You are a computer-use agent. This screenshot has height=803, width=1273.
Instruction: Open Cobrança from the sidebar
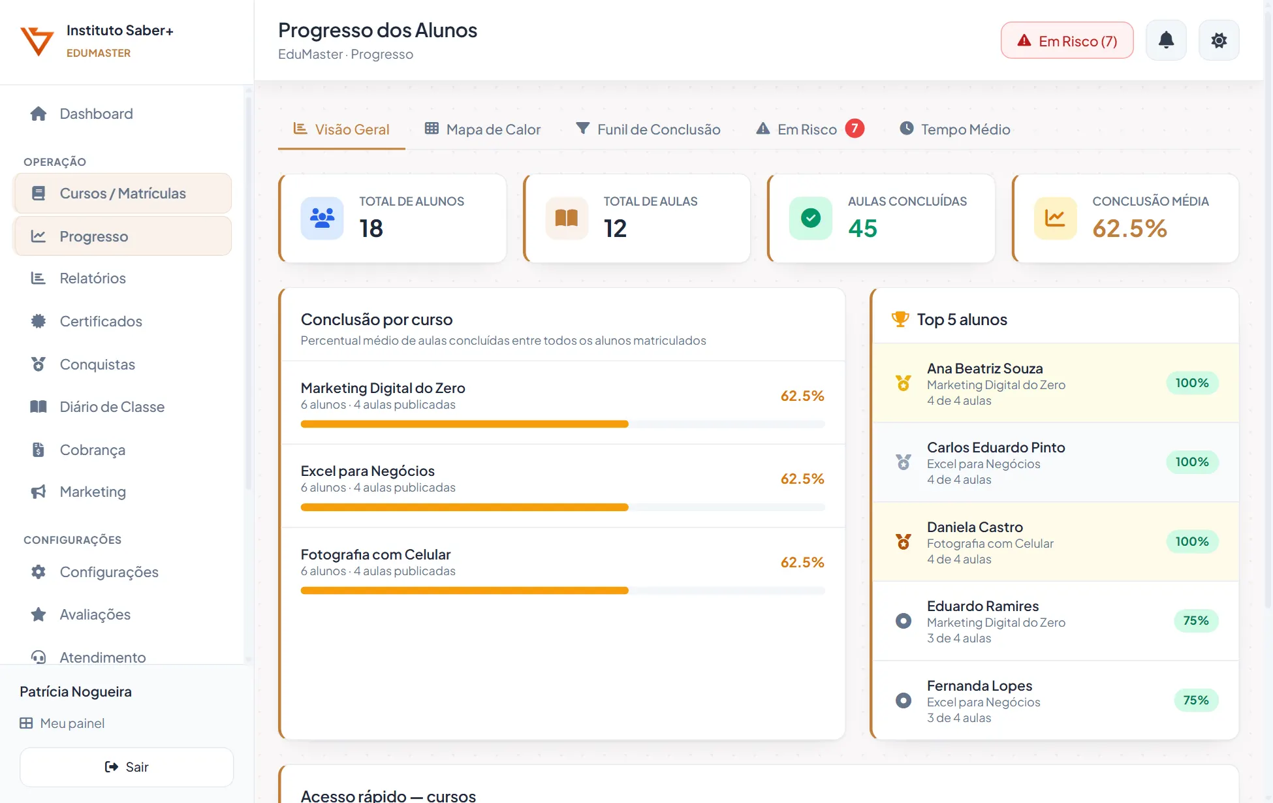pyautogui.click(x=122, y=450)
